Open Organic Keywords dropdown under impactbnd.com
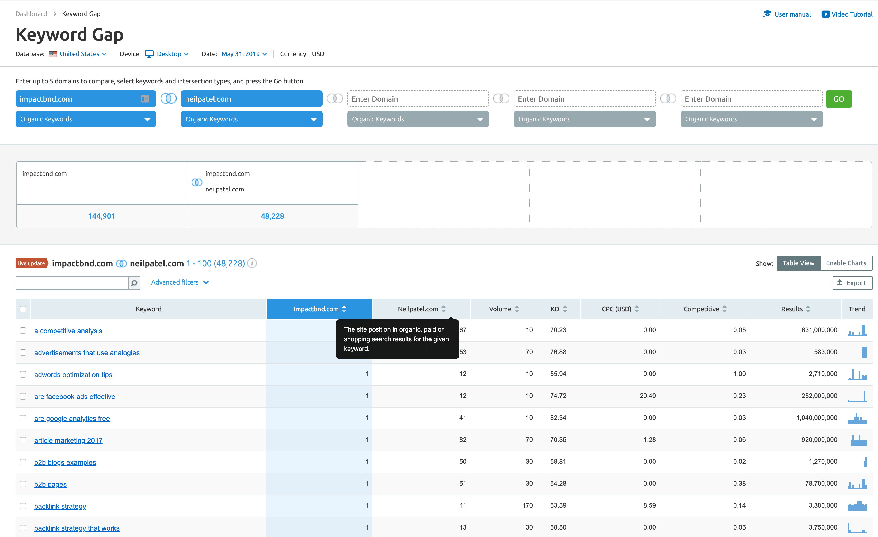Image resolution: width=878 pixels, height=537 pixels. [86, 119]
